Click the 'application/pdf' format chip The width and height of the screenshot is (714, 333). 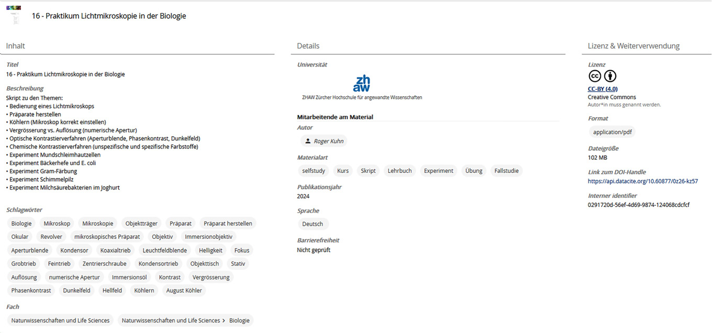(611, 132)
